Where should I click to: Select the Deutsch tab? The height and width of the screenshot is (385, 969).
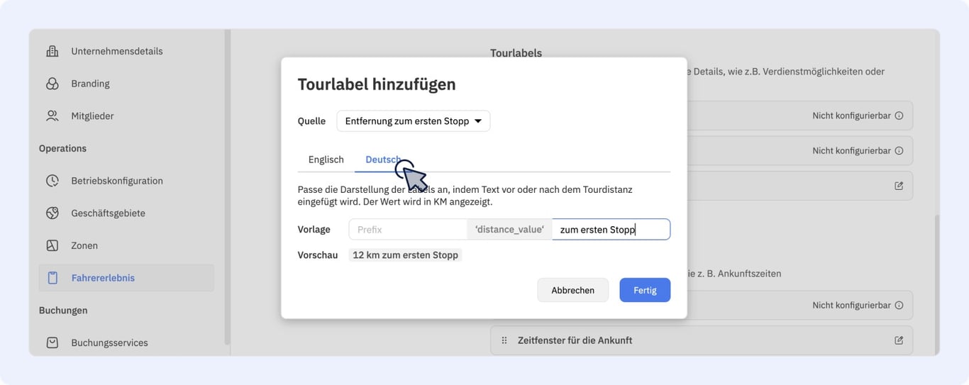tap(383, 160)
